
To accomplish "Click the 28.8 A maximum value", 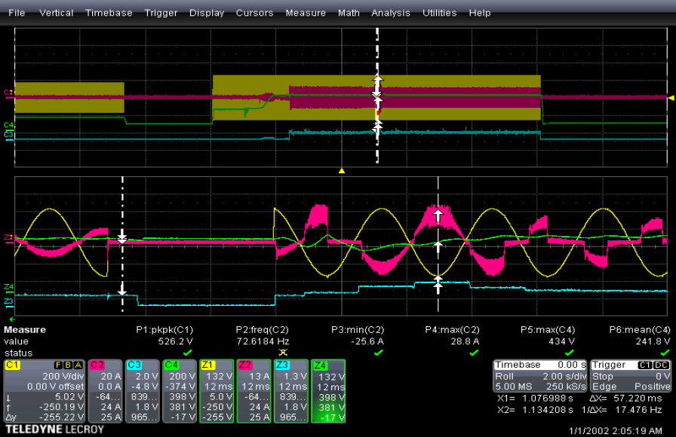I will 465,341.
